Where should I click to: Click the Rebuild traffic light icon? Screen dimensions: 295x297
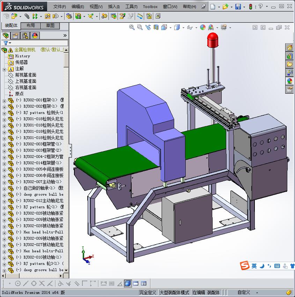click(x=251, y=7)
